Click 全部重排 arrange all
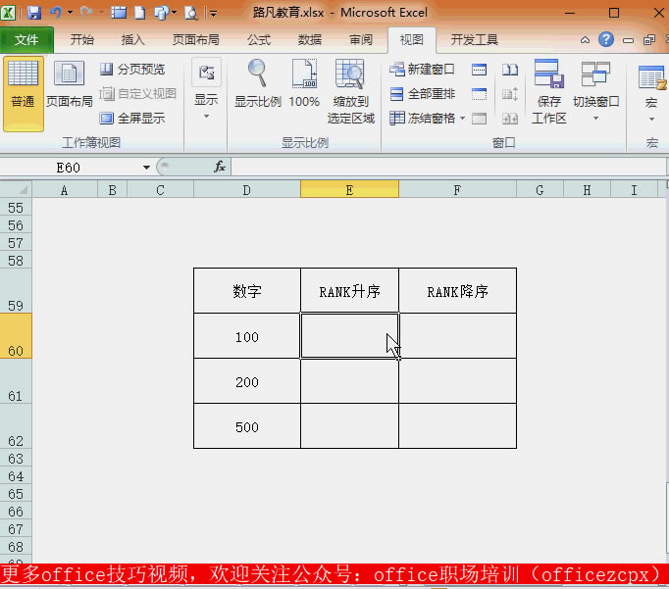 pos(422,93)
